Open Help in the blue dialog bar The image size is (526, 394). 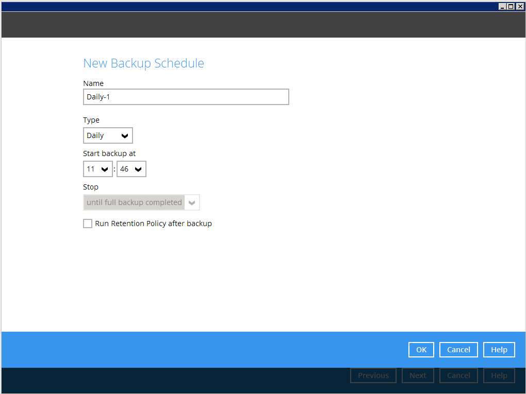pos(499,350)
